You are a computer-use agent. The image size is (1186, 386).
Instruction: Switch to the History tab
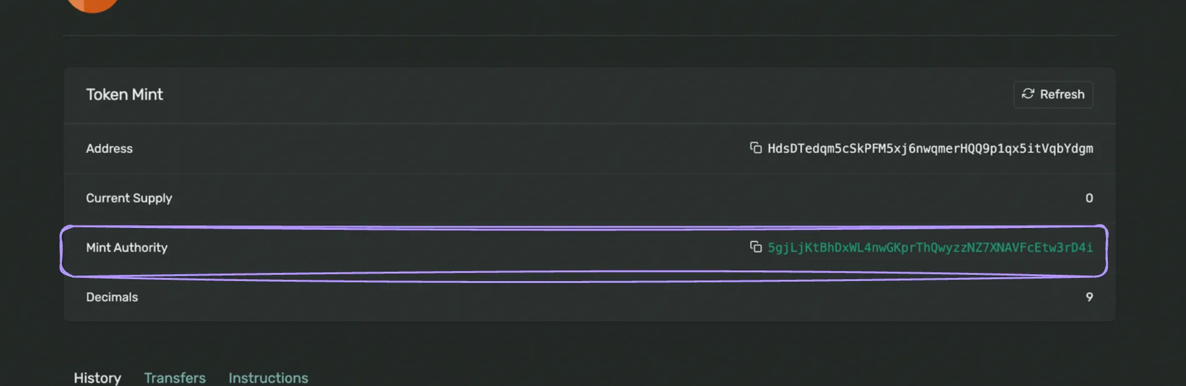coord(98,377)
